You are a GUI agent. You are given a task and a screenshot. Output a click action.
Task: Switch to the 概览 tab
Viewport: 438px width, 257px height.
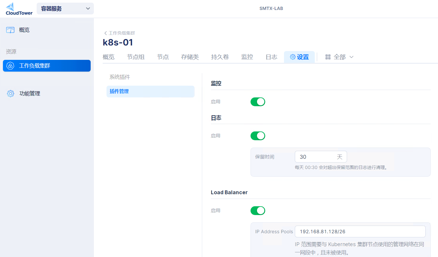pos(109,57)
